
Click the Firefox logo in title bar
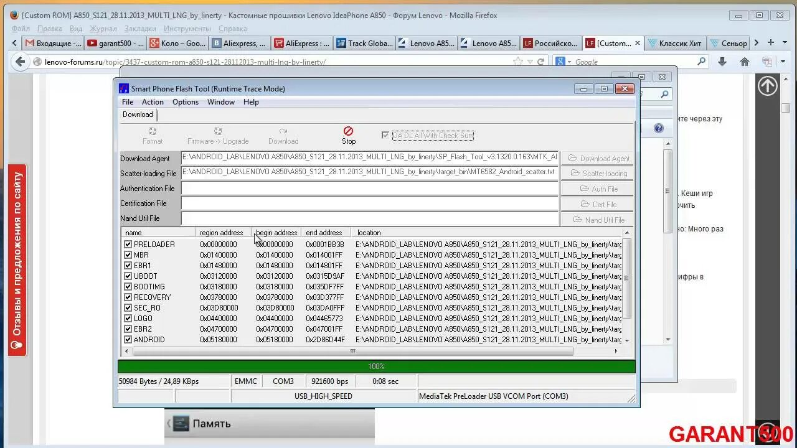click(x=14, y=15)
